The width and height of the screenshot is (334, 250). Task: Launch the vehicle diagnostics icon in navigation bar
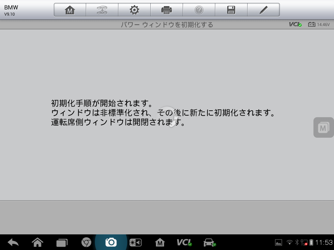point(209,242)
